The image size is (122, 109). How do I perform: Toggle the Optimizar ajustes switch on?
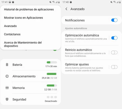point(114,67)
